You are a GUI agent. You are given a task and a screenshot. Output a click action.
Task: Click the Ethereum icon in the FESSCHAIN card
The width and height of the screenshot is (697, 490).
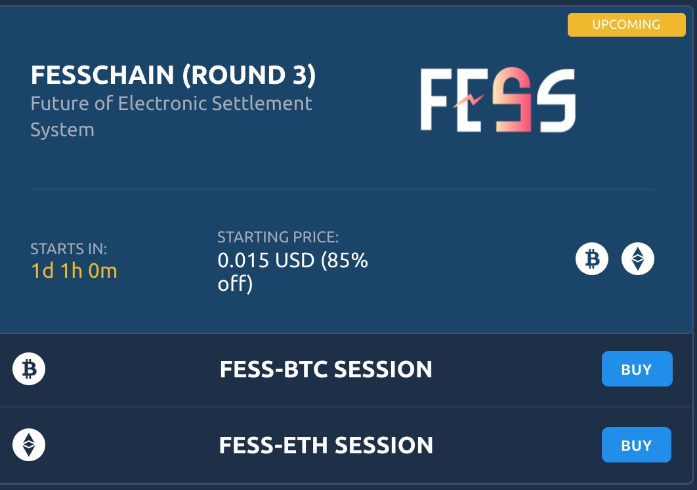point(638,259)
